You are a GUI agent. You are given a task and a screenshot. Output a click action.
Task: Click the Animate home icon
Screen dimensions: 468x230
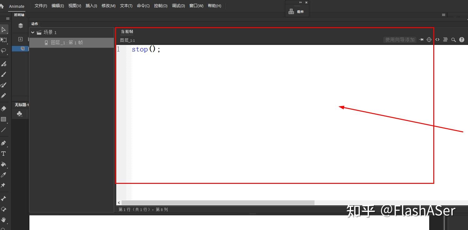tap(2, 6)
